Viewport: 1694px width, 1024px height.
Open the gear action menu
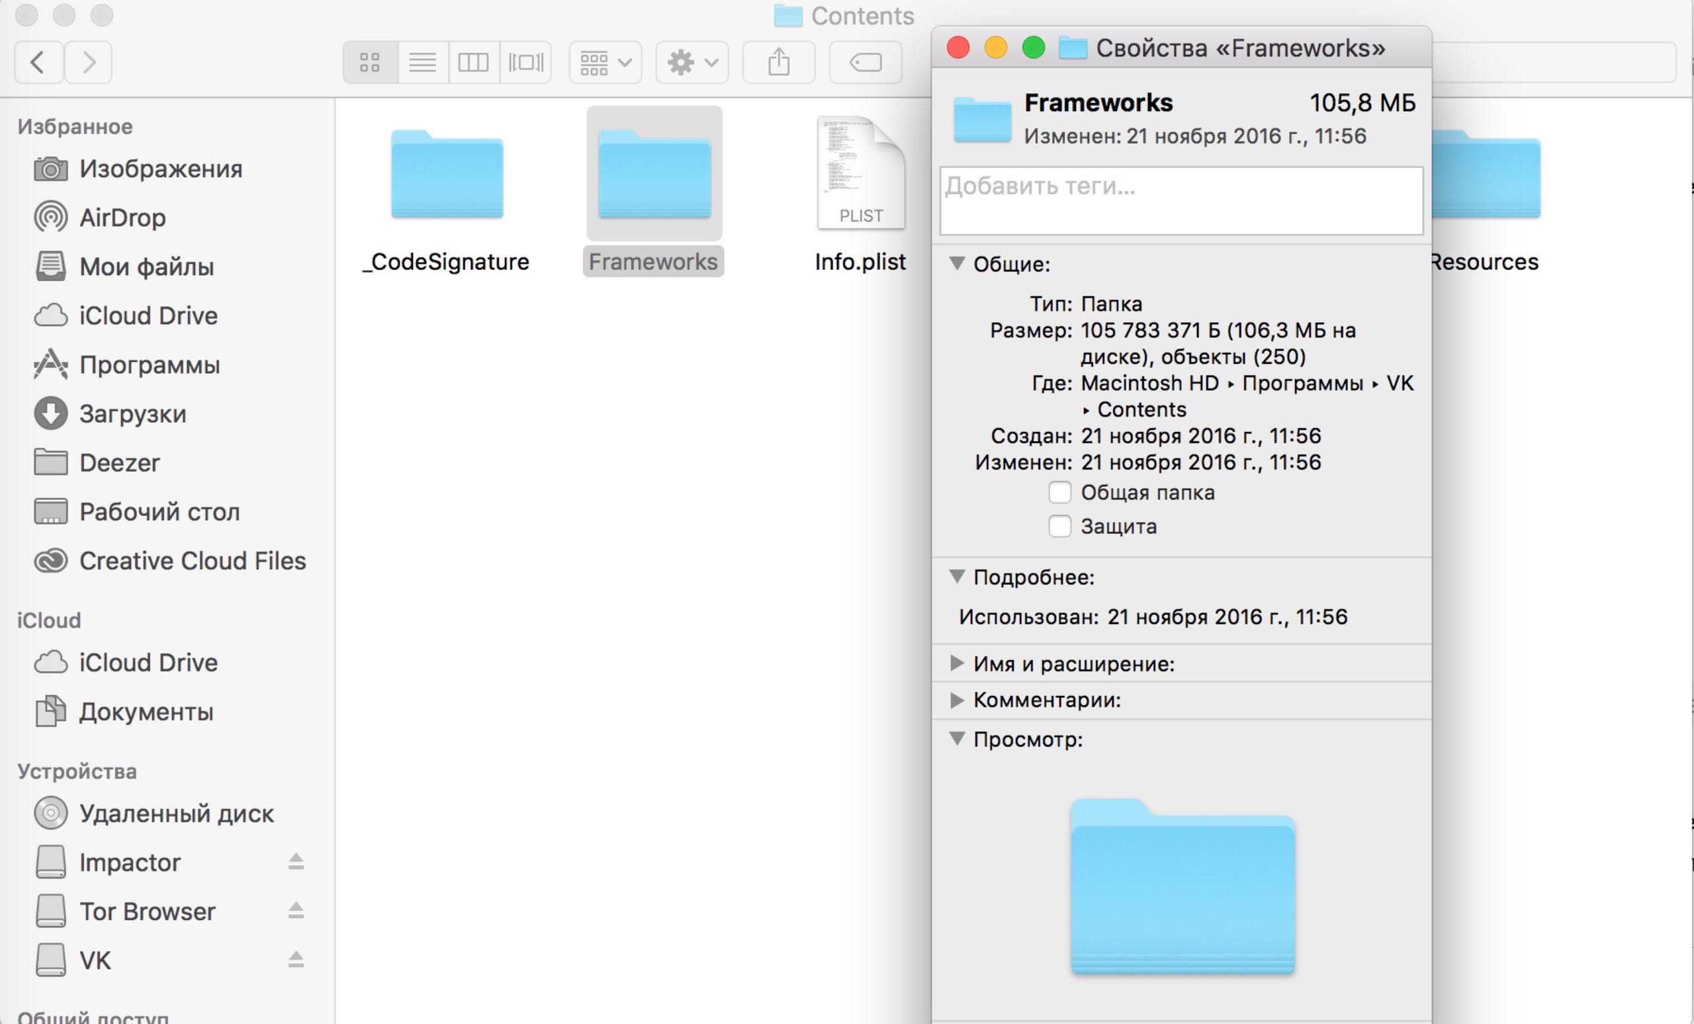(x=691, y=63)
